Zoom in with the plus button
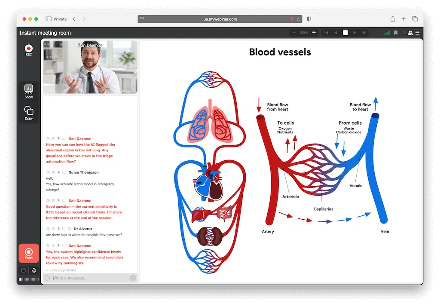The image size is (440, 307). (x=314, y=33)
